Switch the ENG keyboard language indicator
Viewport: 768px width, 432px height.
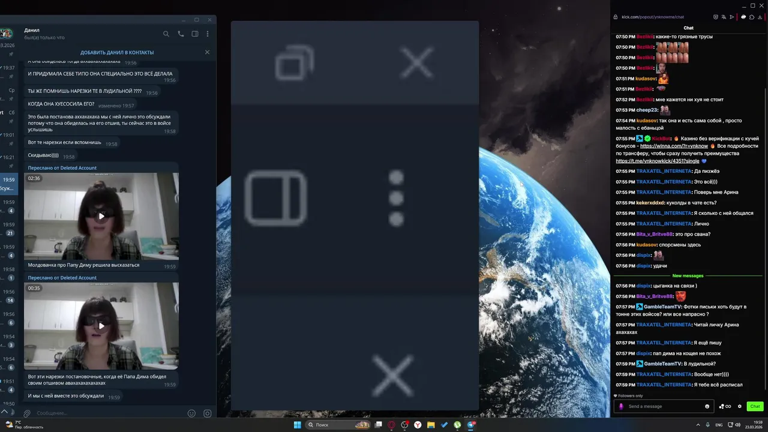coord(719,425)
